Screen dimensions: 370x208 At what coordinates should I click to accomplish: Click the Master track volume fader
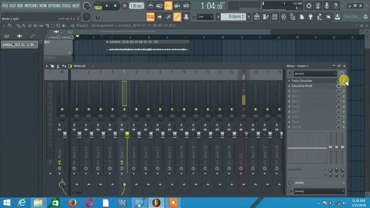click(65, 135)
